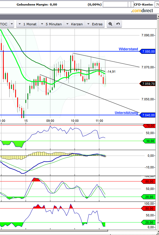The width and height of the screenshot is (159, 235).
Task: Click the 7.070,00 axis label
Action: pos(148,67)
